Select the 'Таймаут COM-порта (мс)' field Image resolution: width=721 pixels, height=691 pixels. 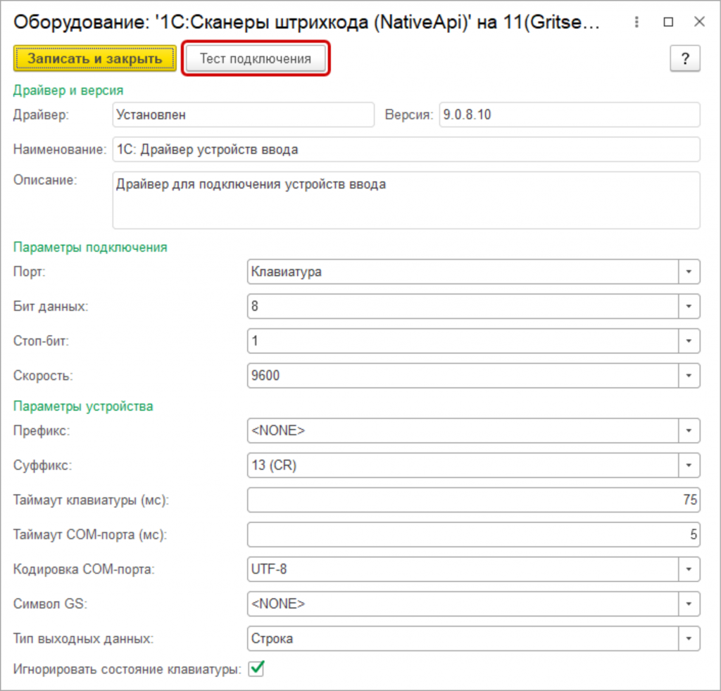click(472, 534)
